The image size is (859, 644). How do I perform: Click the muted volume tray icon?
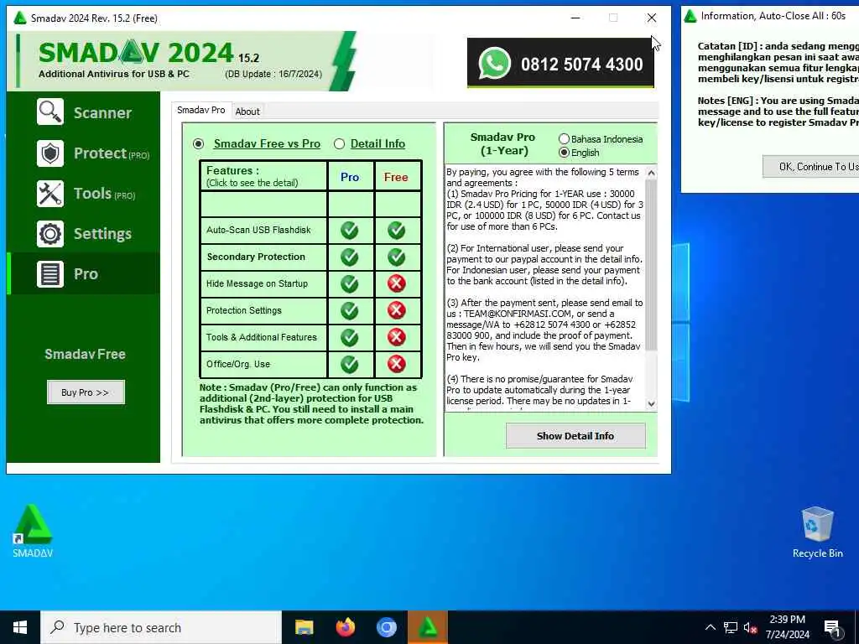click(751, 628)
